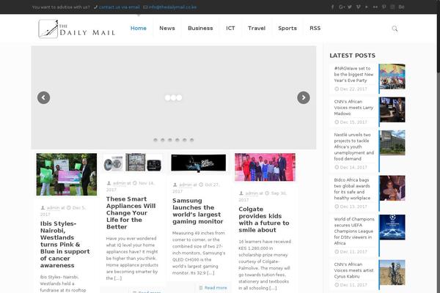Click admin author link on Smart Appliances post
The width and height of the screenshot is (440, 293).
120,183
